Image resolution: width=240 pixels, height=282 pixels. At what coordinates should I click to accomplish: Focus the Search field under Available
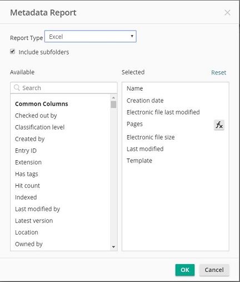[64, 88]
